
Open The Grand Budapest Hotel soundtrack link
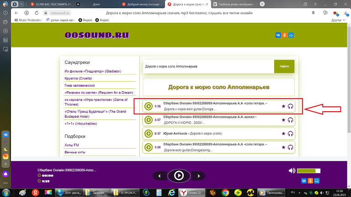pos(95,114)
